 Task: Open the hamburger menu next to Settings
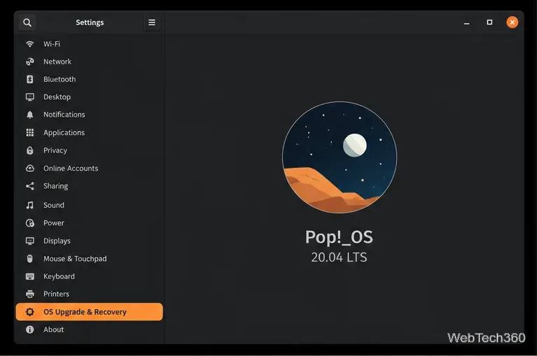pos(152,22)
